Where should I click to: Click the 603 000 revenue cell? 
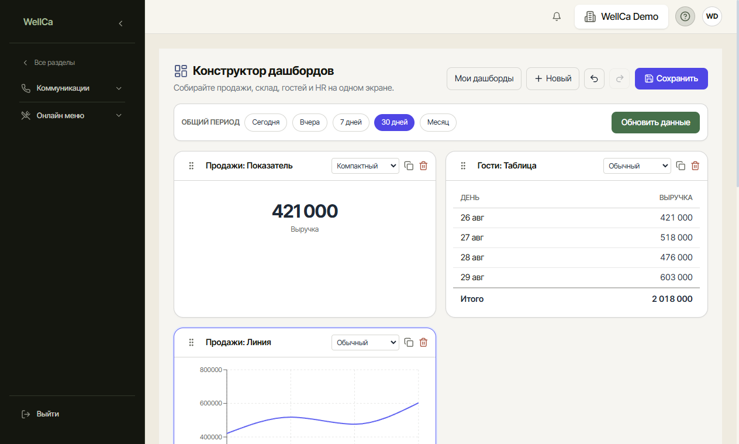tap(676, 277)
